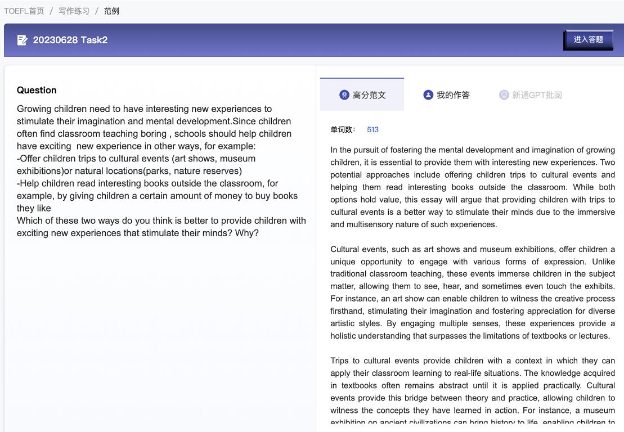Click the user avatar icon on the 我的作答 tab

coord(428,94)
